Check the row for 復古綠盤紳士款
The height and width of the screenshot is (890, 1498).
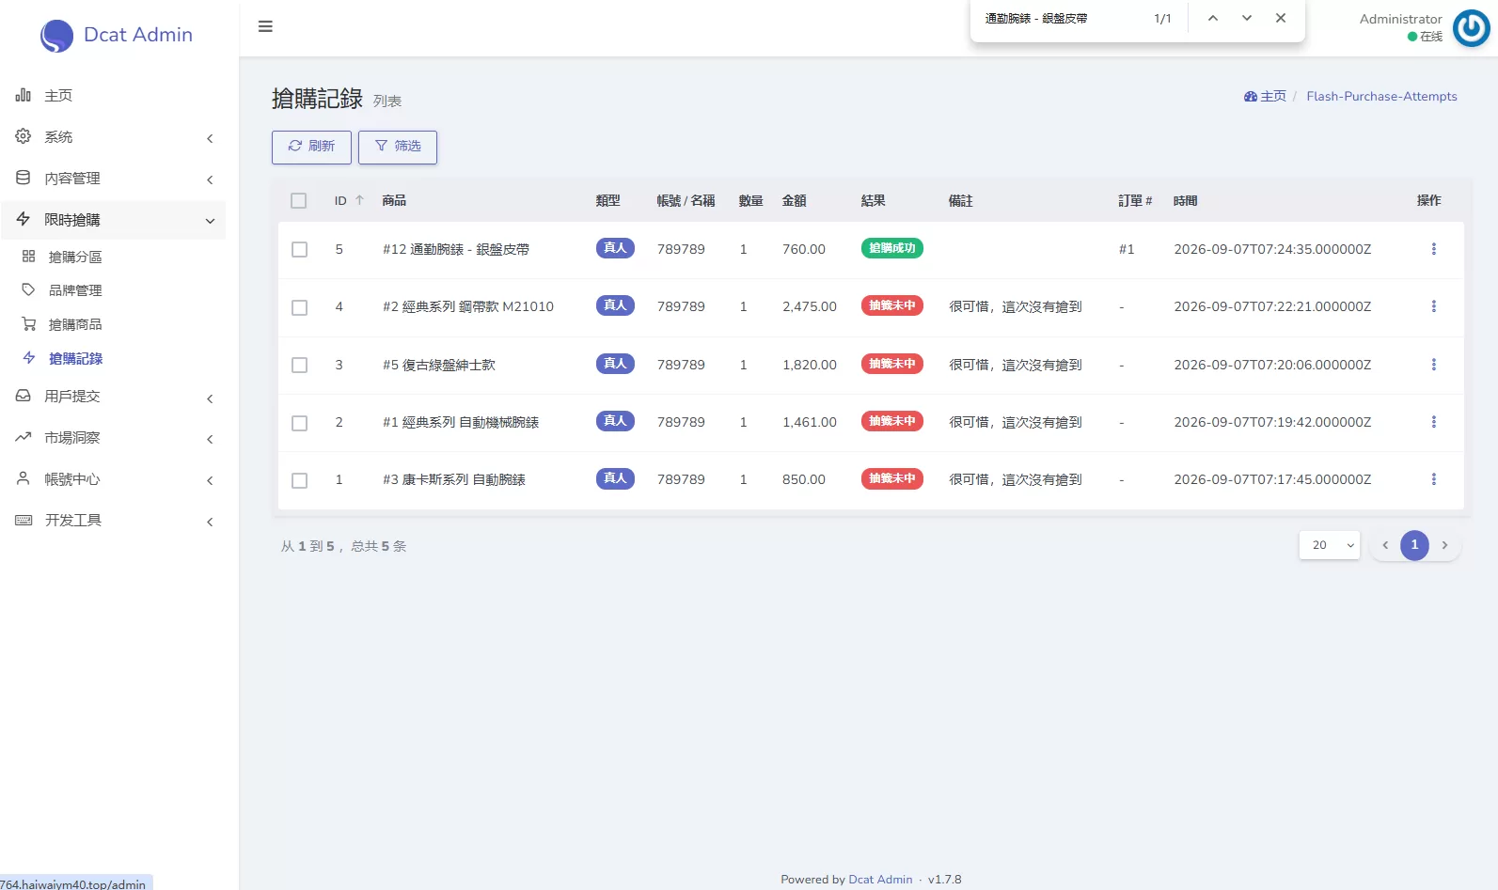pos(299,365)
